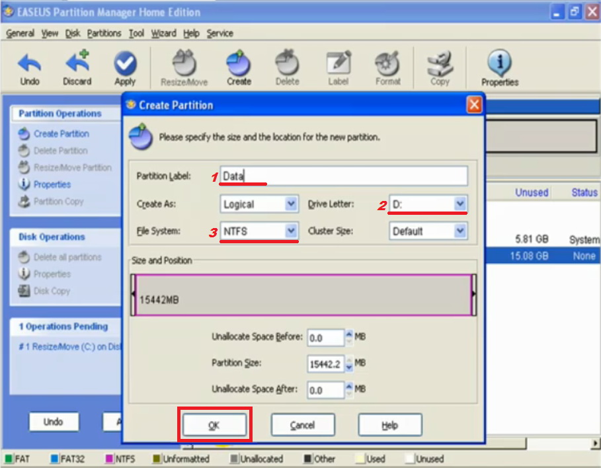The width and height of the screenshot is (601, 468).
Task: Open the Wizard menu
Action: coord(164,33)
